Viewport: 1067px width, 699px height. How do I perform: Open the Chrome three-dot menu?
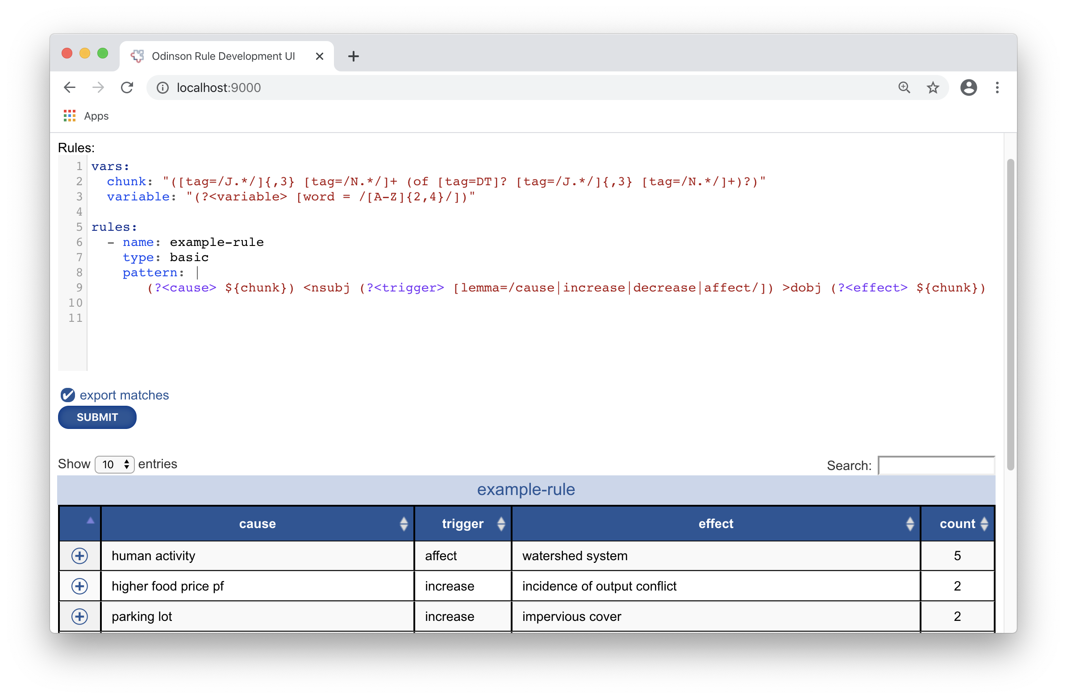click(x=997, y=87)
